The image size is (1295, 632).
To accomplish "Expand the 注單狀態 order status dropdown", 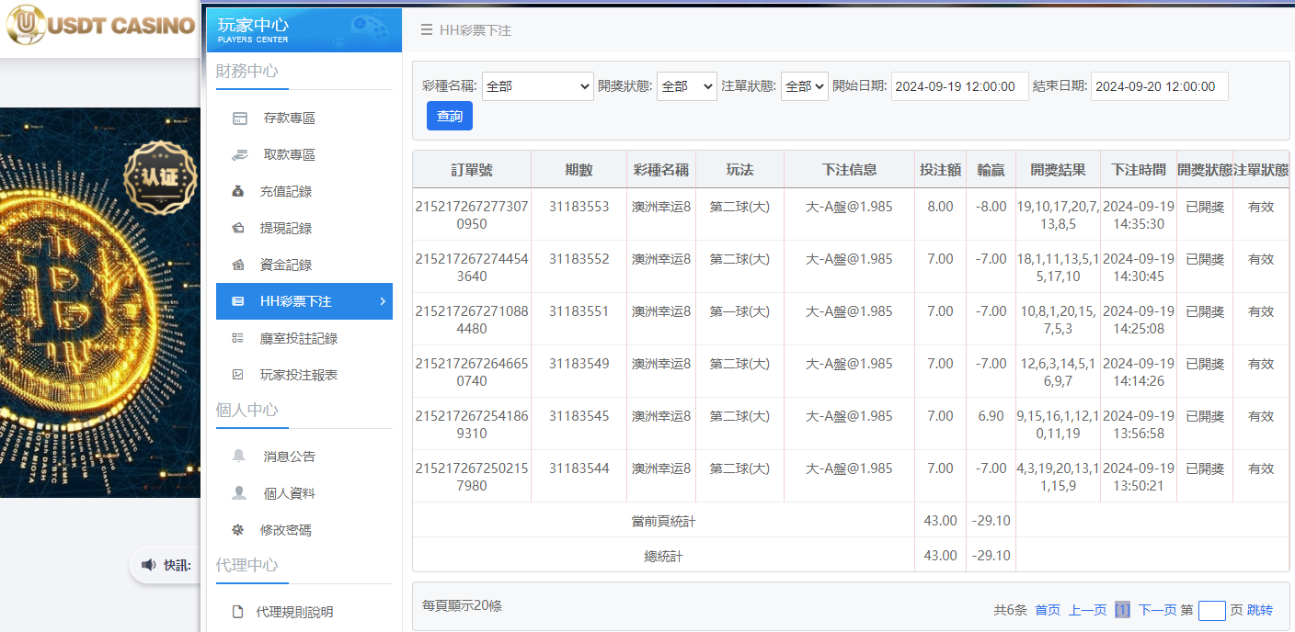I will (804, 85).
